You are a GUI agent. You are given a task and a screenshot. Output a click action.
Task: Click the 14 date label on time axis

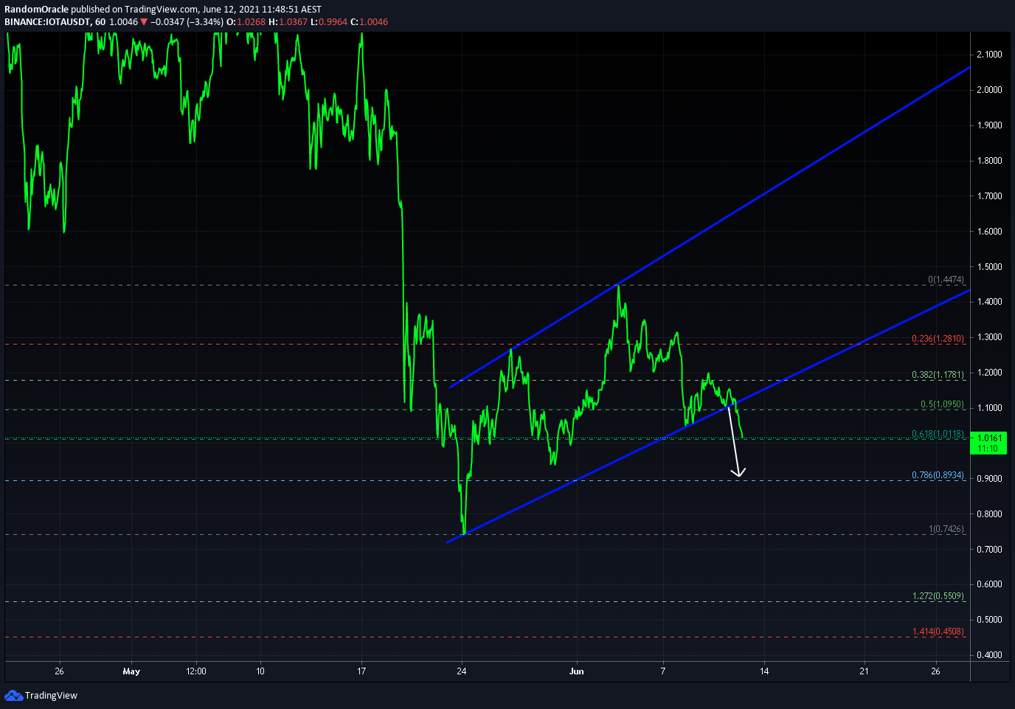tap(764, 671)
